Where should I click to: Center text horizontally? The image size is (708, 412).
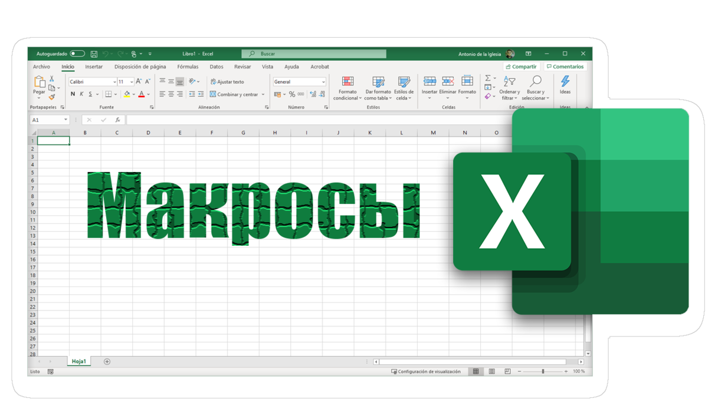pos(171,94)
